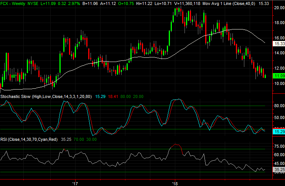Select the A=11.12 ask value

coord(108,3)
